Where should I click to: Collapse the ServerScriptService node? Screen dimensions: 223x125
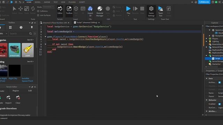(207, 56)
